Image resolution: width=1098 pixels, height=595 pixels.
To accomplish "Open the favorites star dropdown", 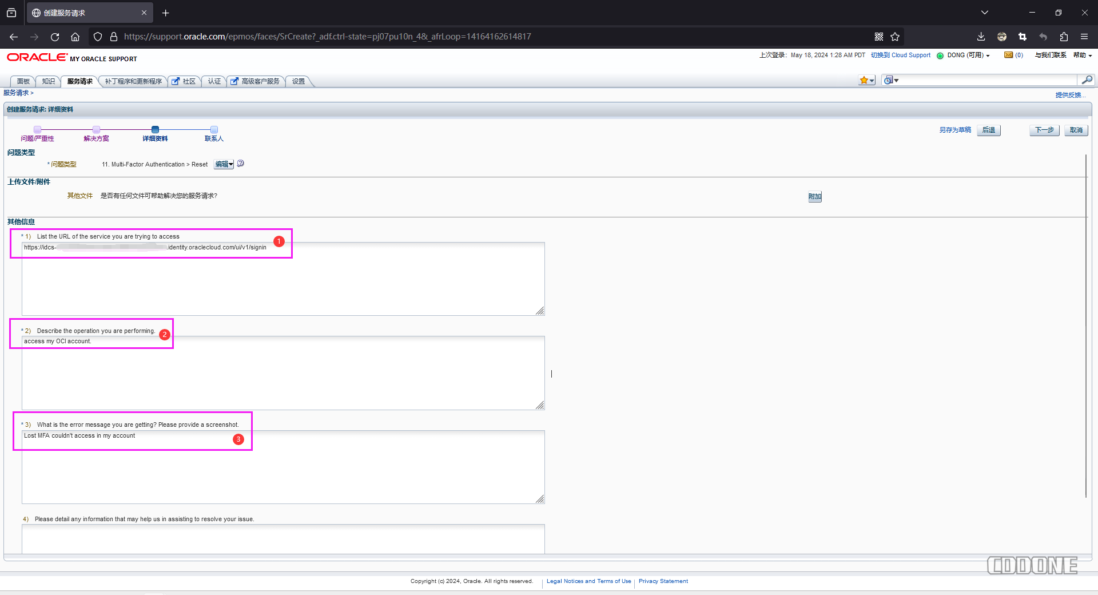I will click(x=867, y=80).
